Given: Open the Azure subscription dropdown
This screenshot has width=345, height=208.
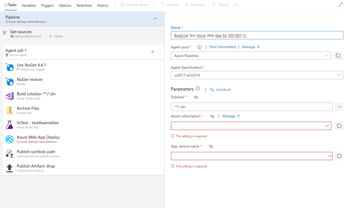Looking at the screenshot, I should pos(251,126).
